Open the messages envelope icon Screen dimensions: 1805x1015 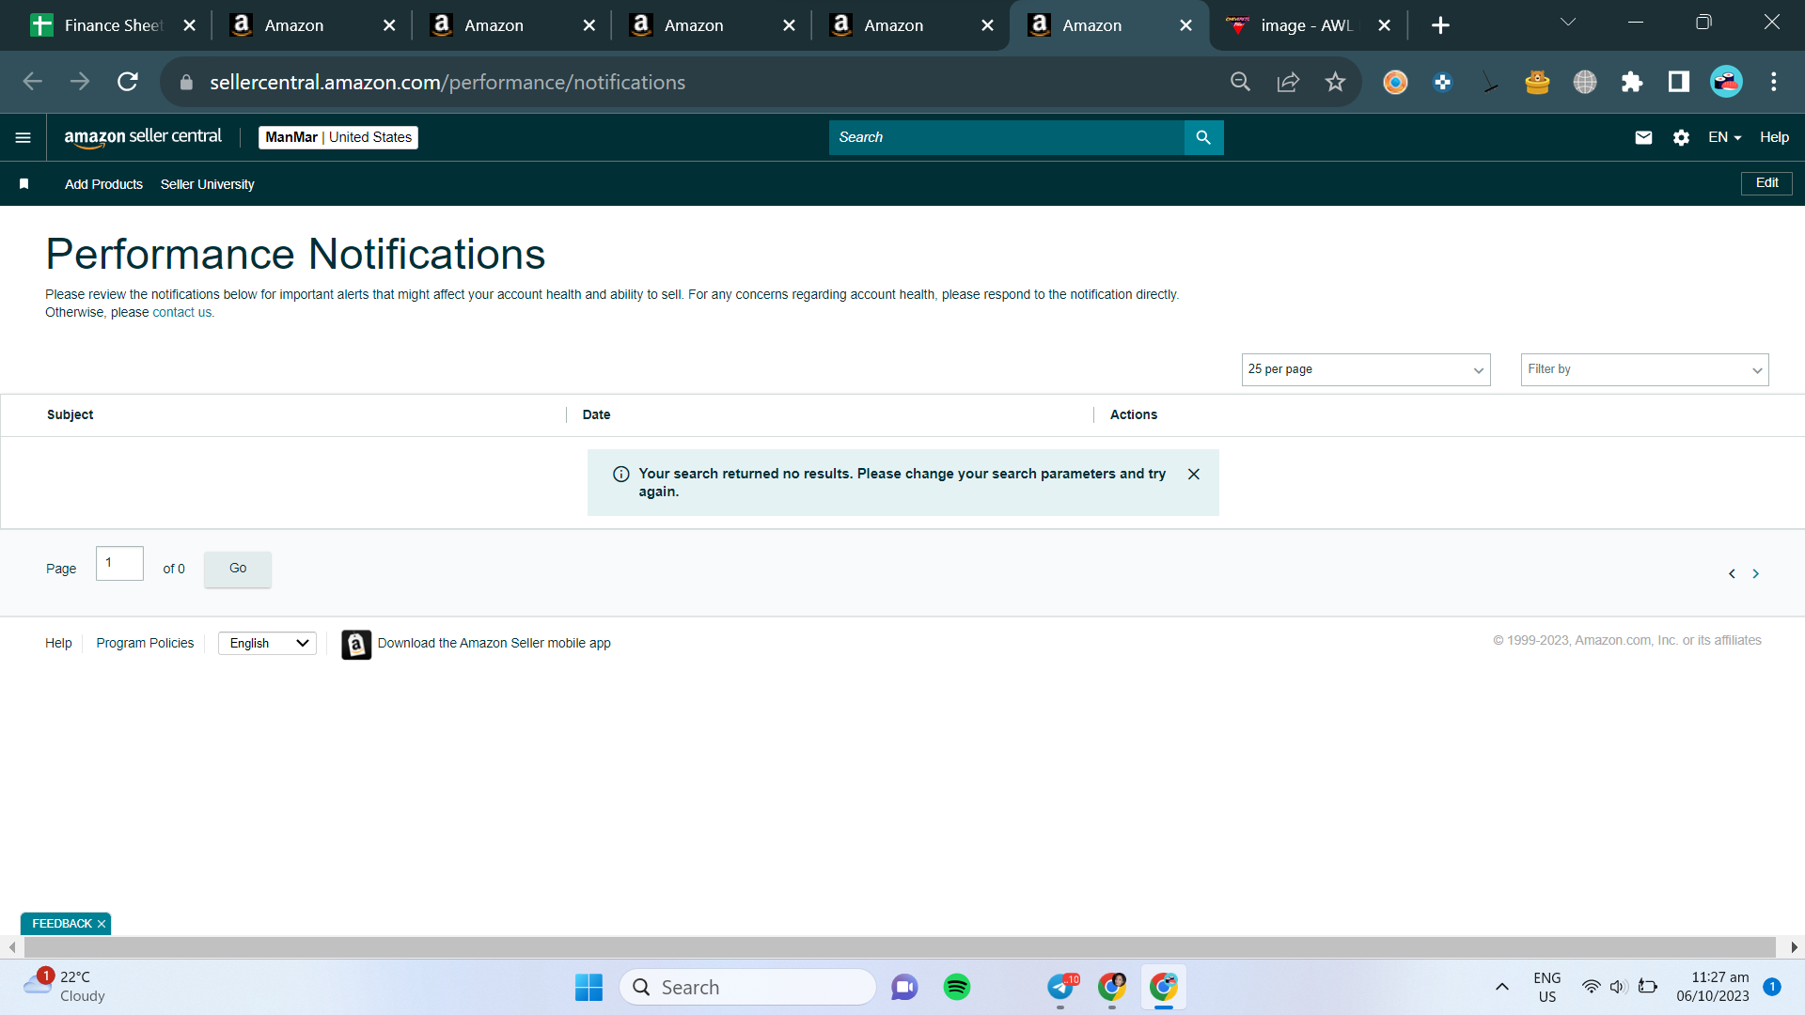pos(1643,137)
